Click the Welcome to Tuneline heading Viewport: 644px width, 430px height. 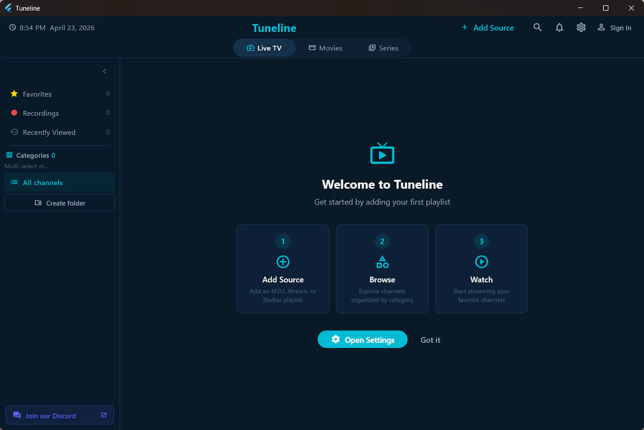pos(382,184)
